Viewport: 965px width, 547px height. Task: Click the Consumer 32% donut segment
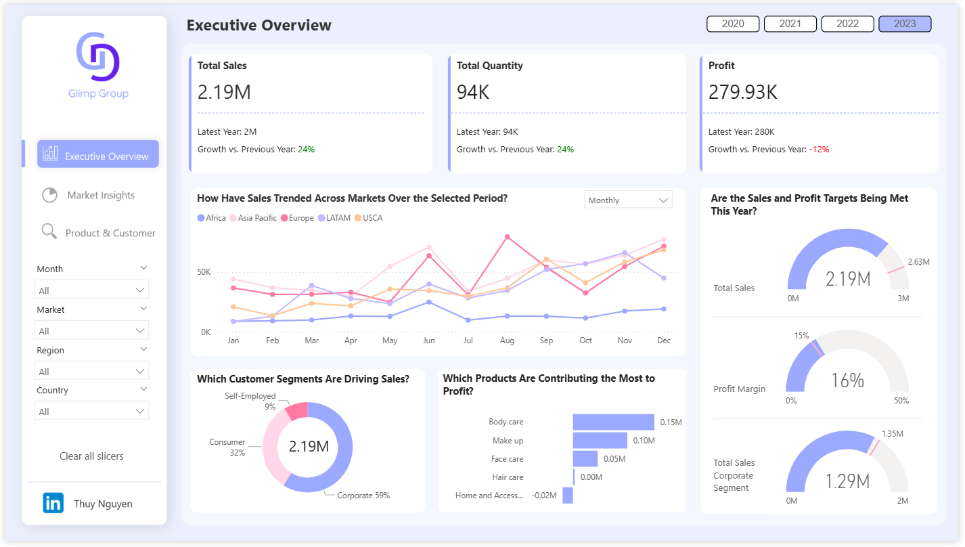(273, 452)
